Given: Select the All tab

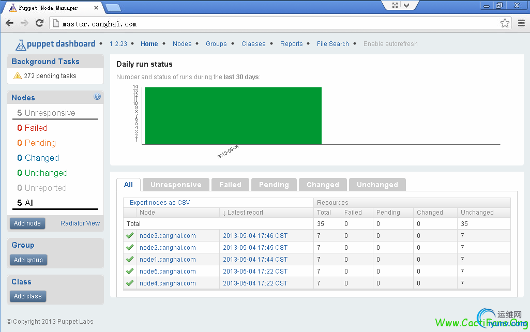Looking at the screenshot, I should pyautogui.click(x=128, y=185).
